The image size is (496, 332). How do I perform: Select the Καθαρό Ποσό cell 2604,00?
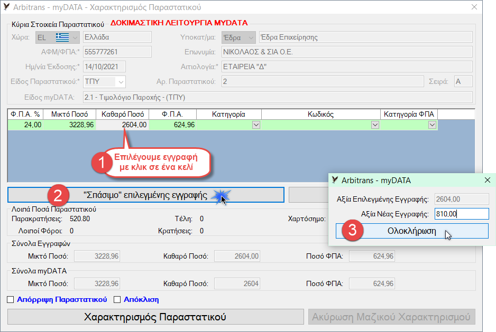(x=123, y=125)
